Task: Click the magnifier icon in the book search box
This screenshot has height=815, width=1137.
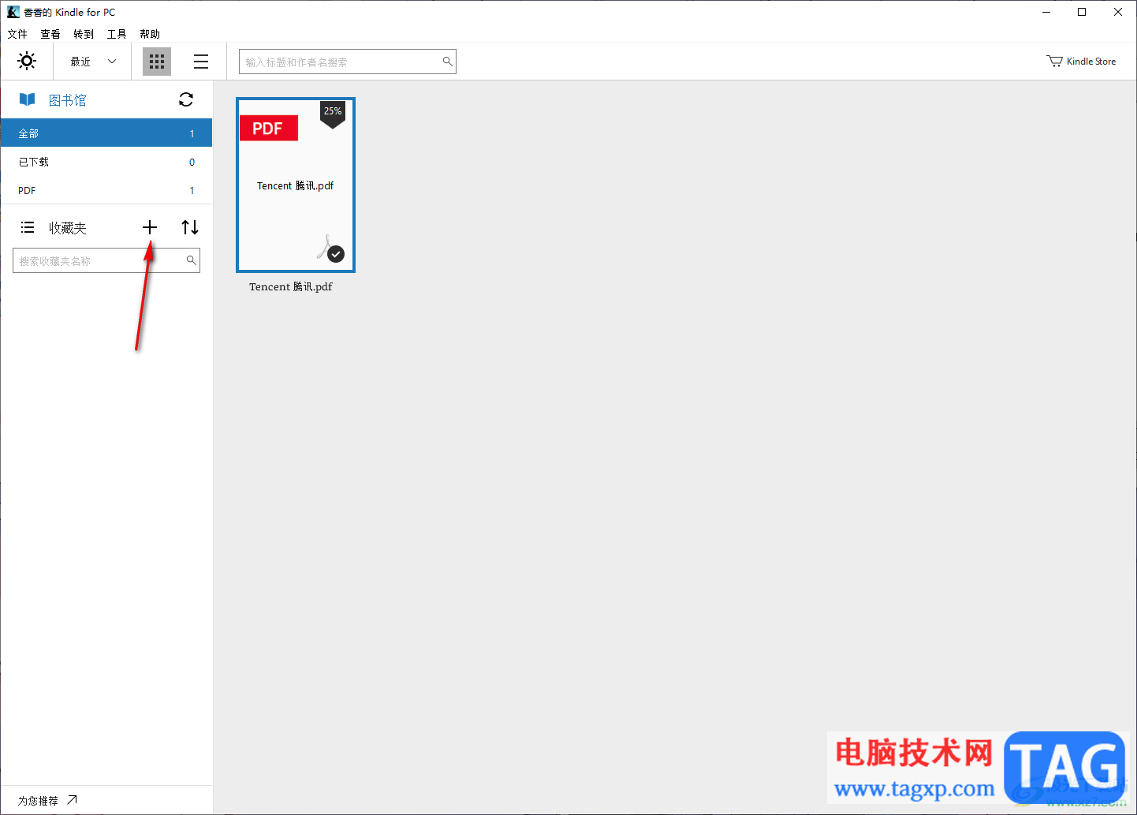Action: point(447,62)
